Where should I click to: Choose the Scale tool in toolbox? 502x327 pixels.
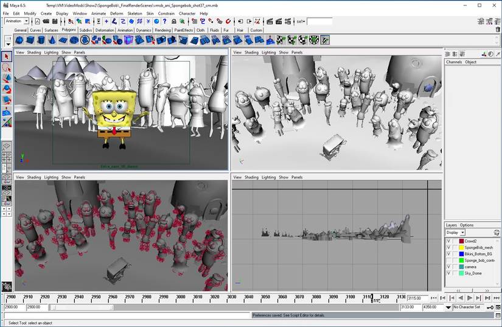(x=7, y=100)
